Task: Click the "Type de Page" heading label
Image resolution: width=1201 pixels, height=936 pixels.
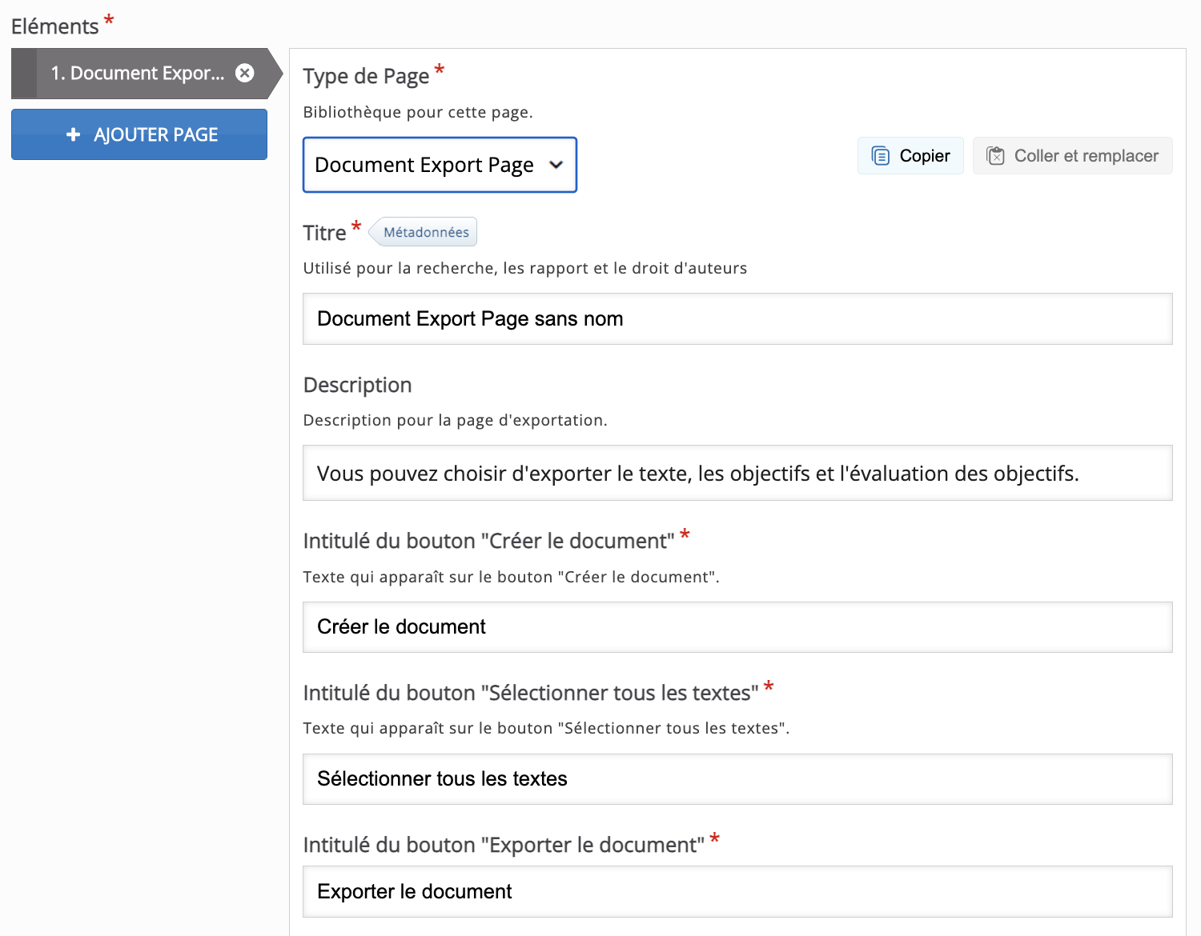Action: pos(366,77)
